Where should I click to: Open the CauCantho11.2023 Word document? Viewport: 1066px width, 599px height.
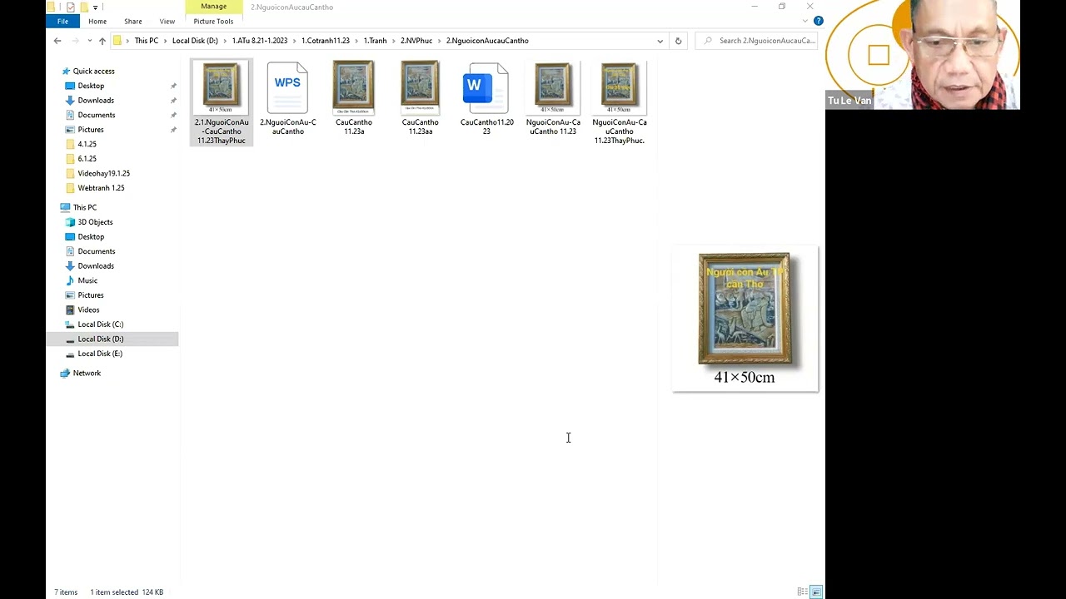[486, 98]
